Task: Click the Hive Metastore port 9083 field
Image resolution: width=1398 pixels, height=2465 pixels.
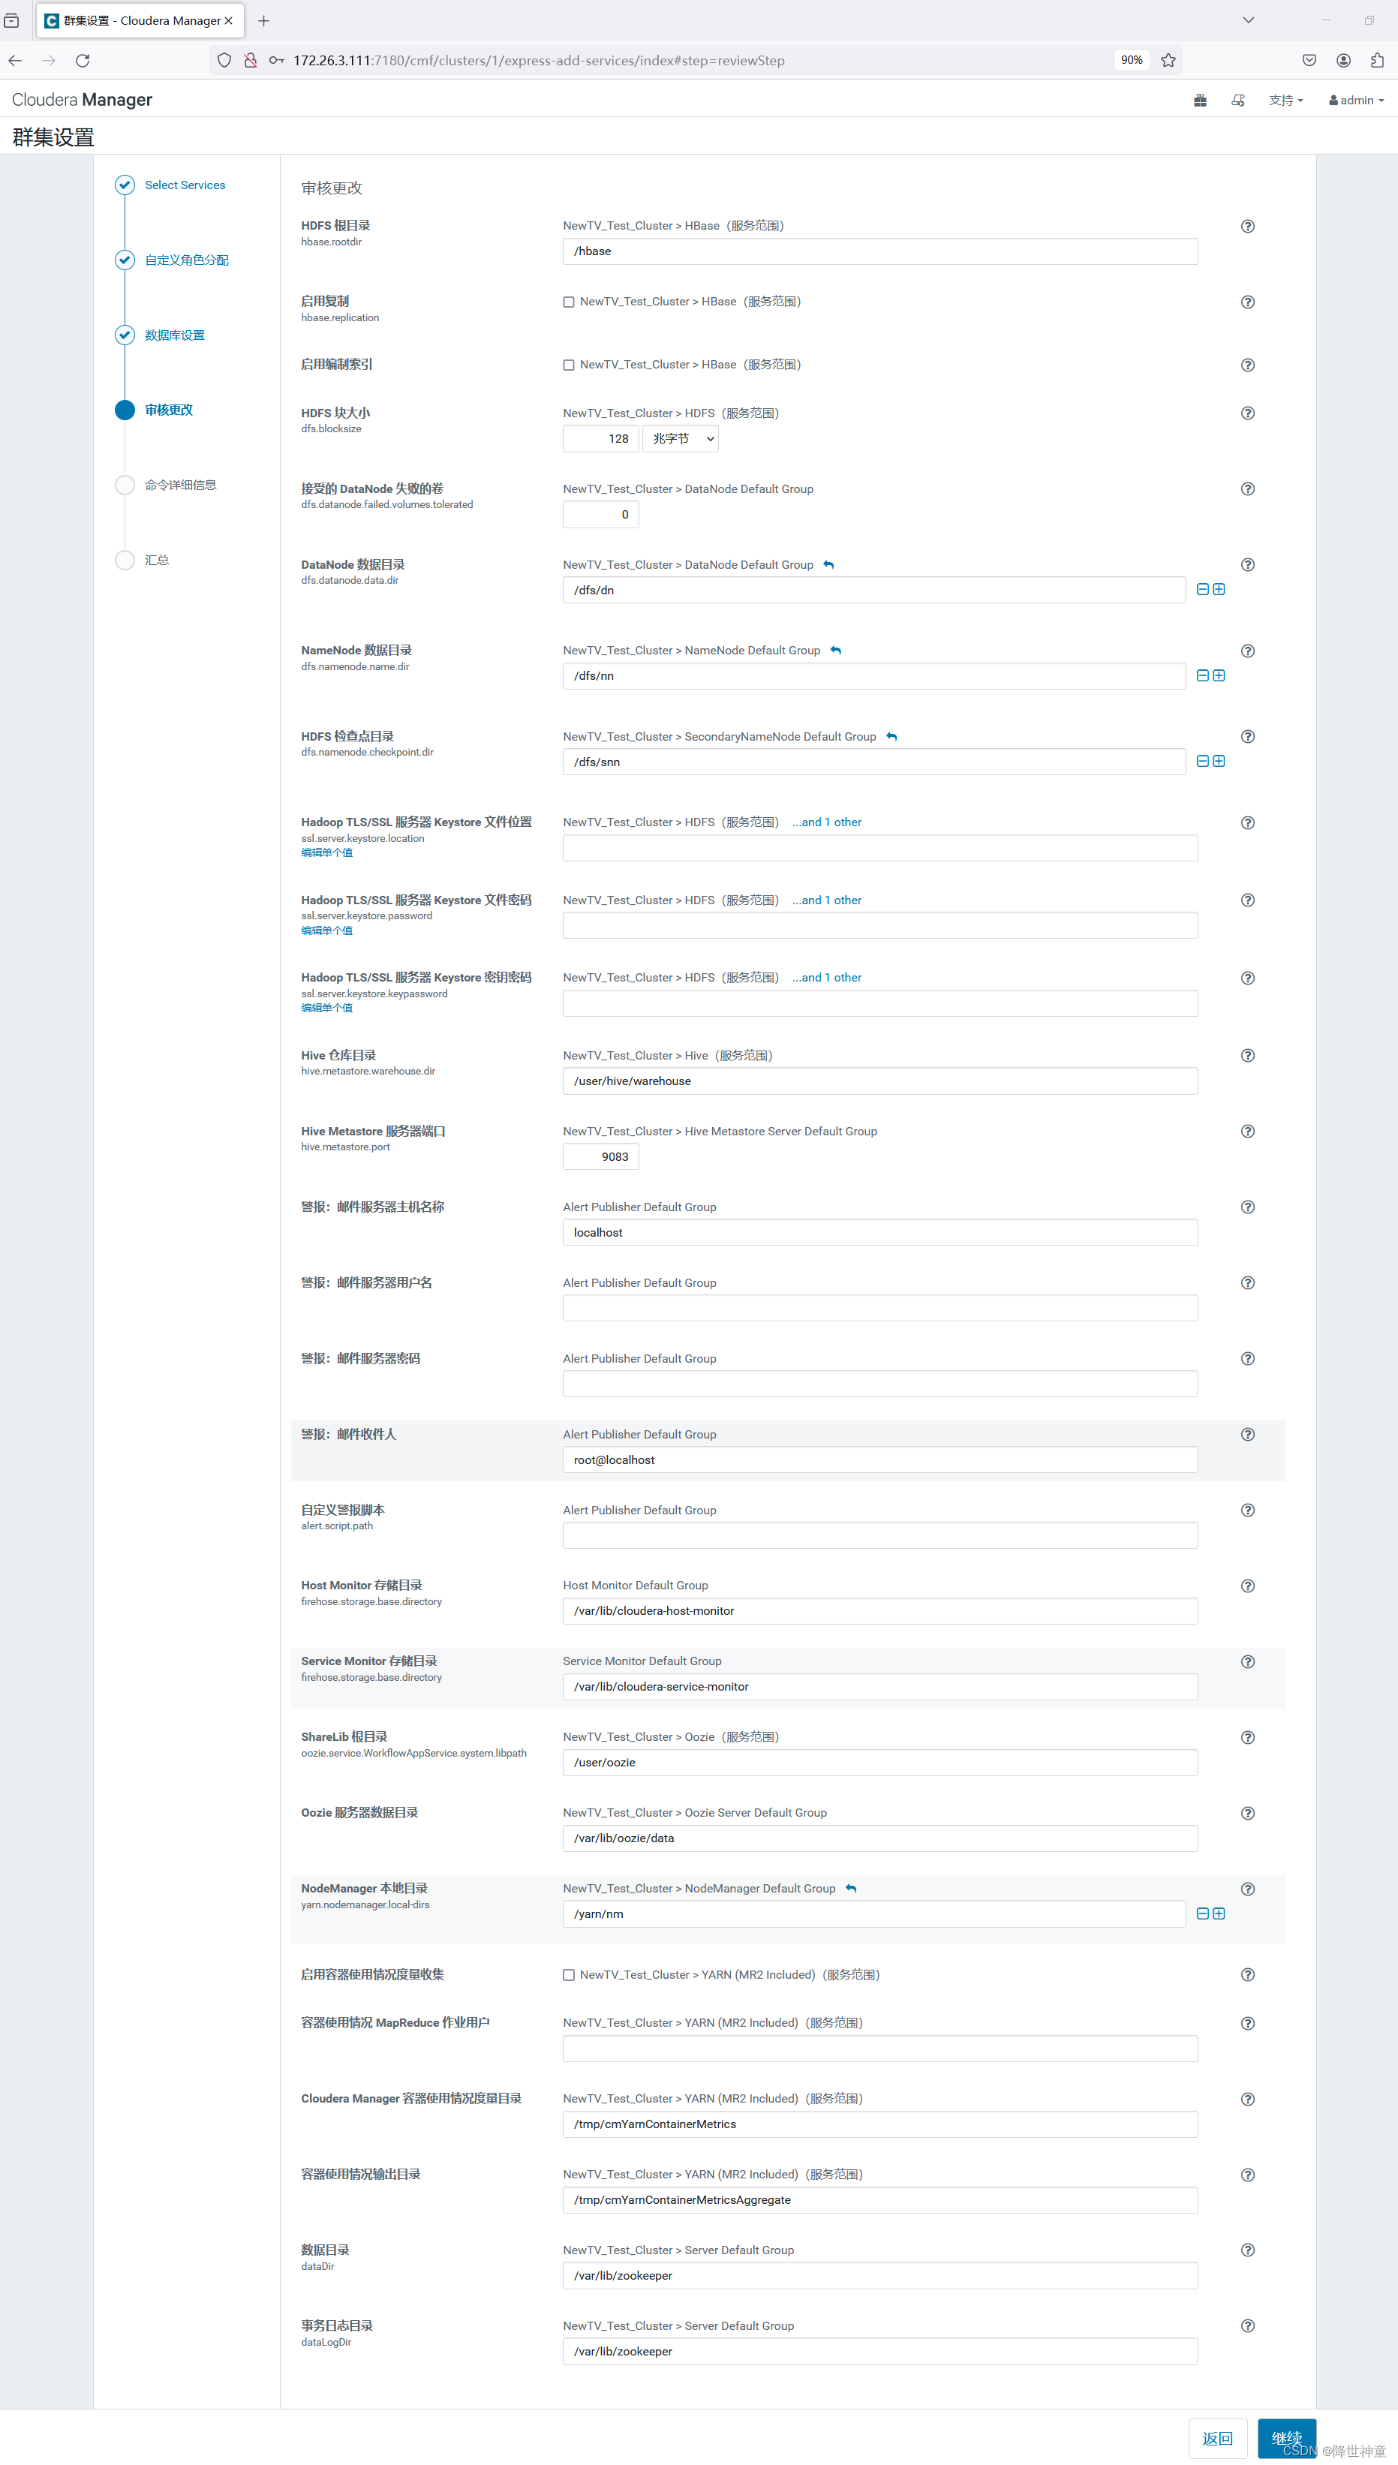Action: [600, 1158]
